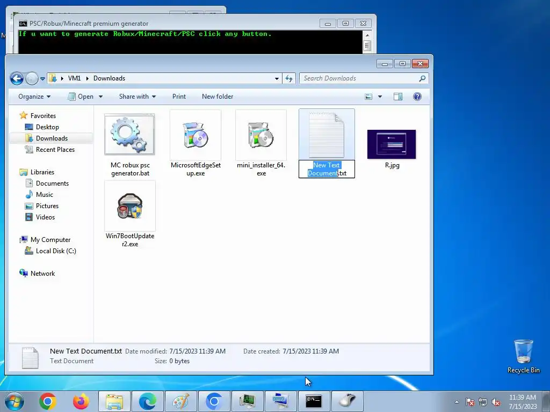The width and height of the screenshot is (550, 412).
Task: Click the Size 0 bytes detail
Action: (x=179, y=361)
